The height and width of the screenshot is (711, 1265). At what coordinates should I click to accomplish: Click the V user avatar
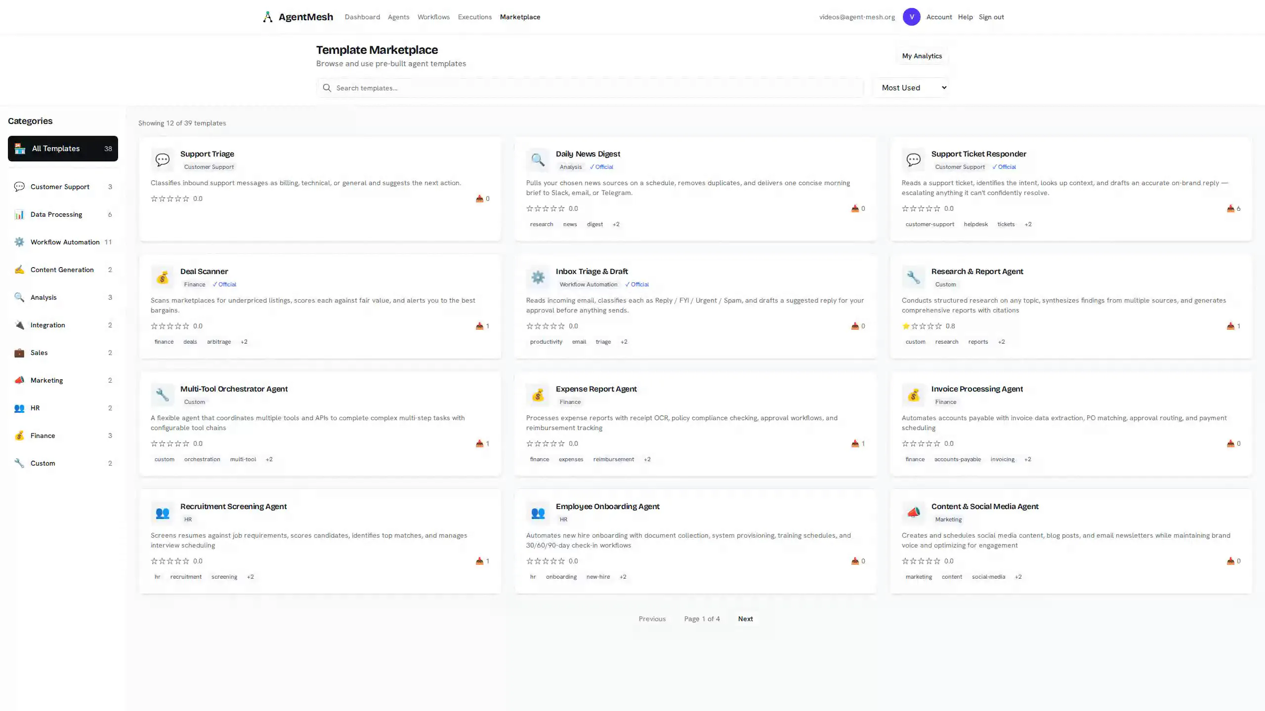(911, 17)
